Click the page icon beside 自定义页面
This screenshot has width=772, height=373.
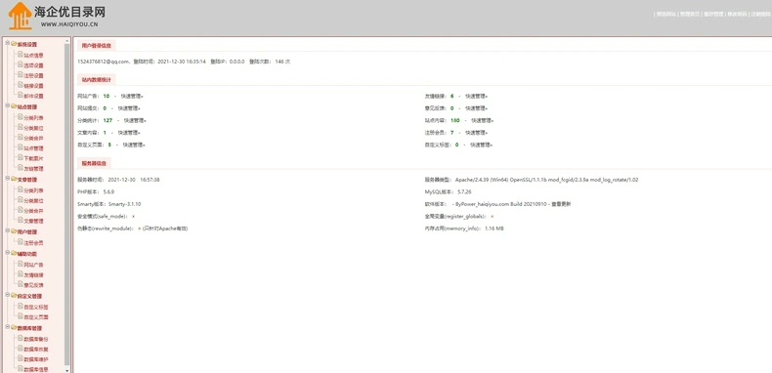coord(21,317)
